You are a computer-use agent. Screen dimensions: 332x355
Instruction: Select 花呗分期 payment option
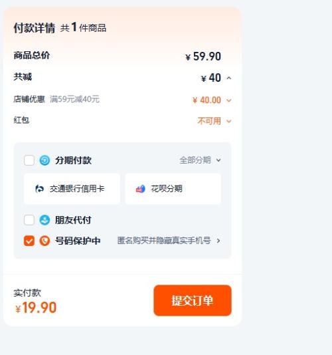coord(173,189)
